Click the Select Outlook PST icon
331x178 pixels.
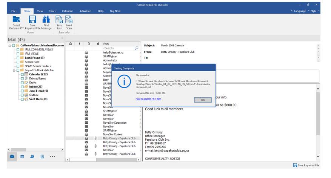(x=16, y=19)
